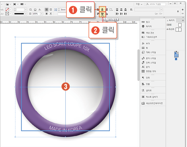Click the drop shadow icon

35,9
